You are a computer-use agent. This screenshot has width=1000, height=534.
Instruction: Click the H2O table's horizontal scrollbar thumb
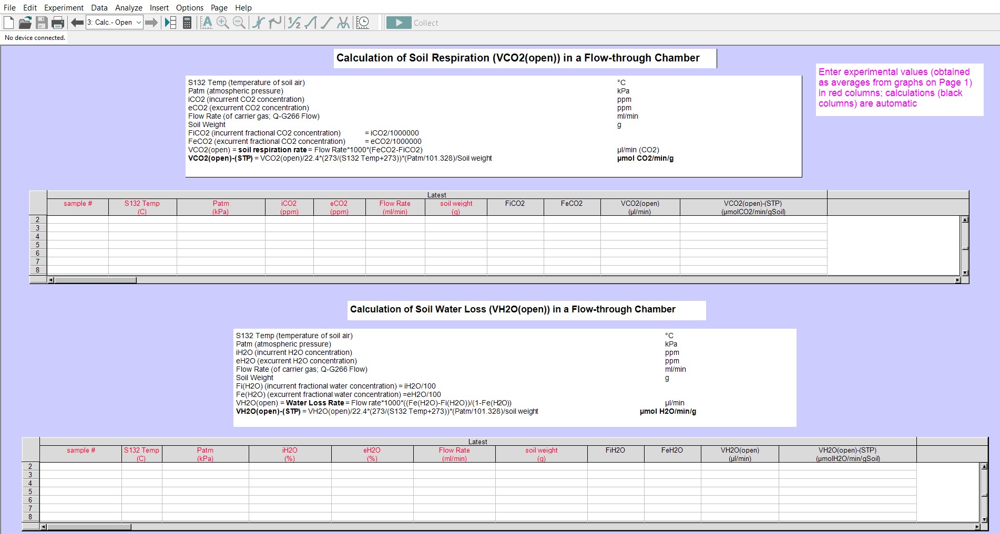pyautogui.click(x=89, y=527)
